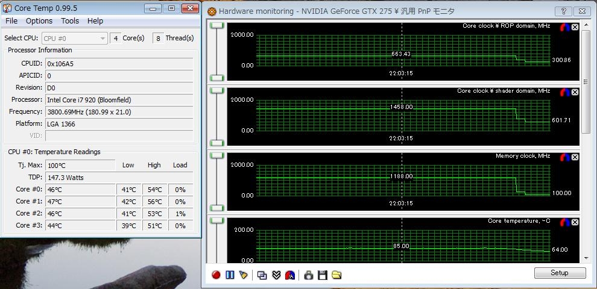Image resolution: width=597 pixels, height=289 pixels.
Task: Minimize the Core Temp window
Action: point(153,8)
